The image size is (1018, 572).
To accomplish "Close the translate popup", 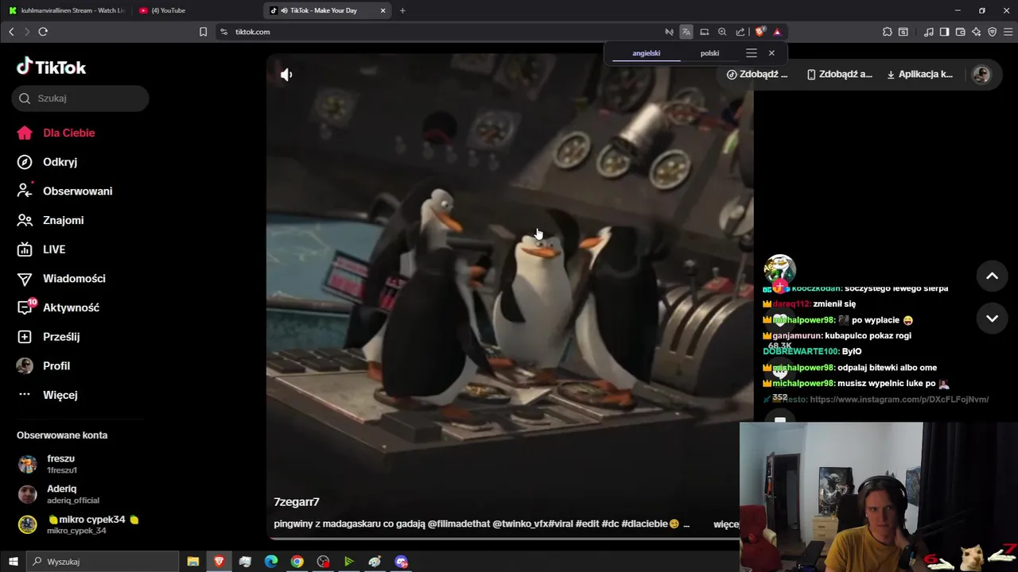I will click(x=771, y=53).
